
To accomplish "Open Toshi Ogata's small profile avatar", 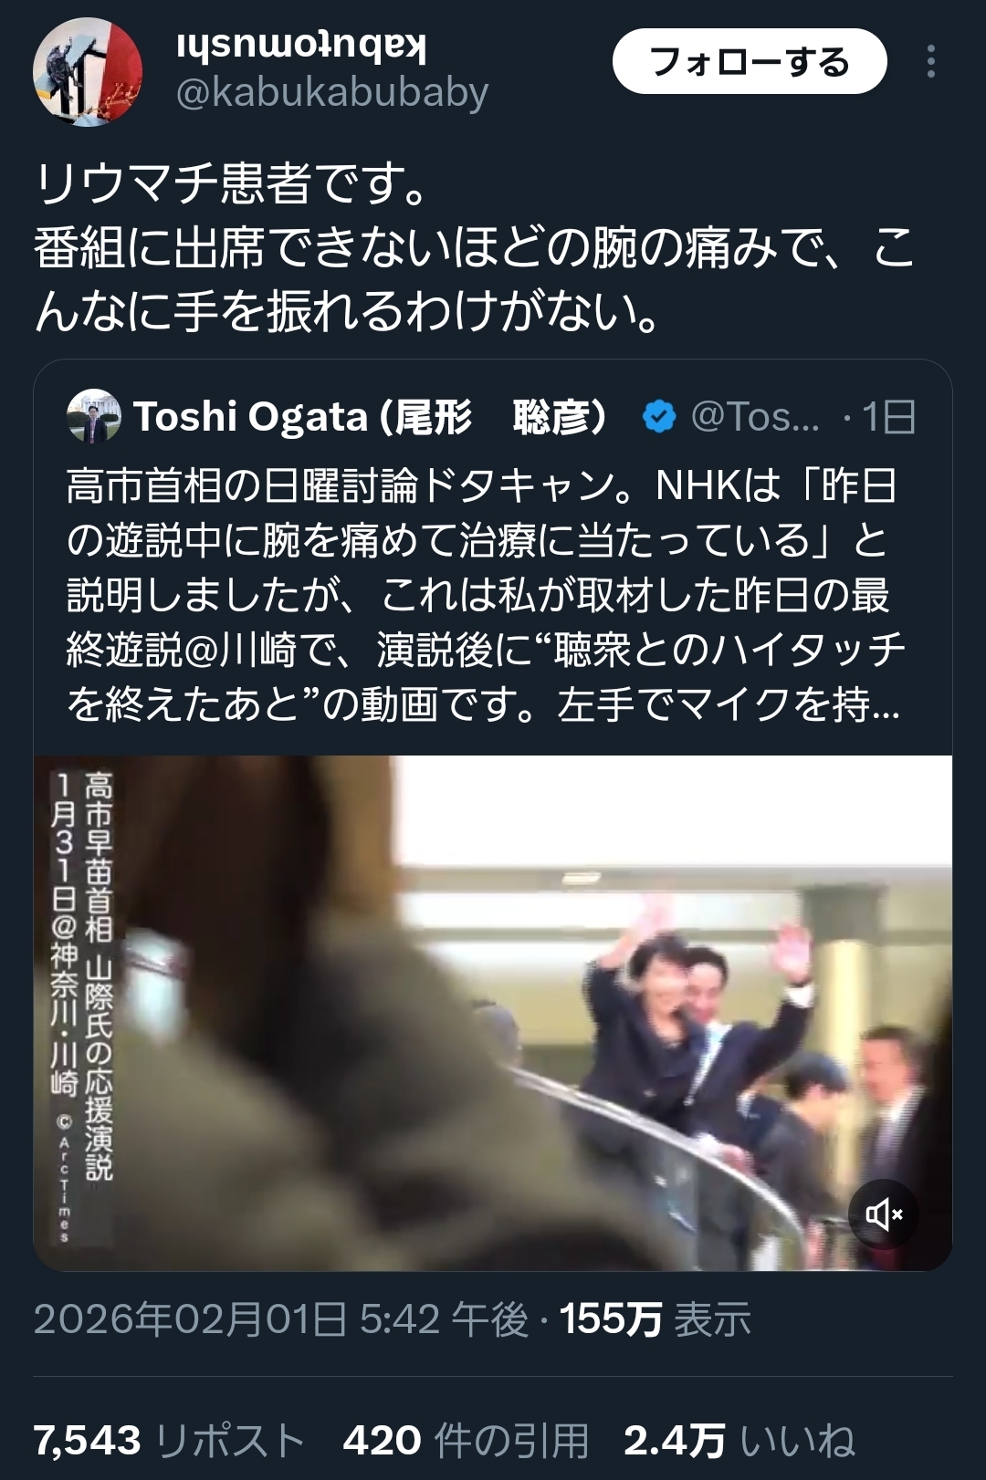I will click(94, 416).
